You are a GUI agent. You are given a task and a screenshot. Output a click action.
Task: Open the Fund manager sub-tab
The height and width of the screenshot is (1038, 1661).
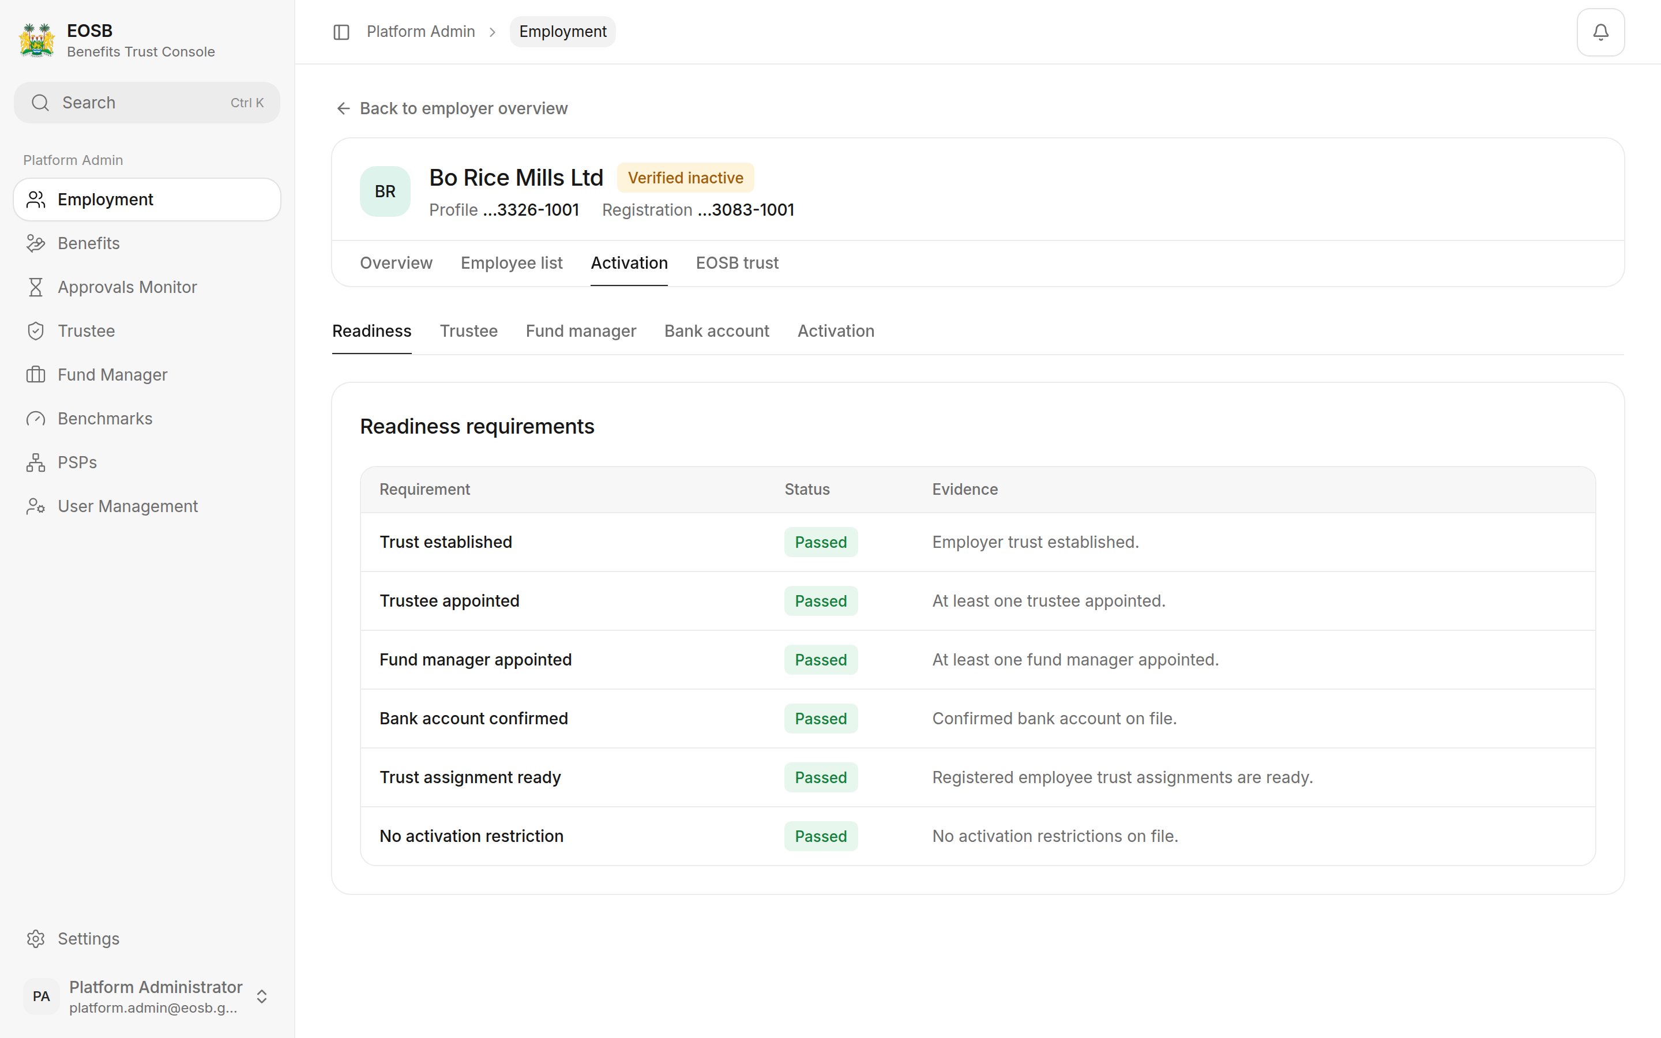coord(581,331)
